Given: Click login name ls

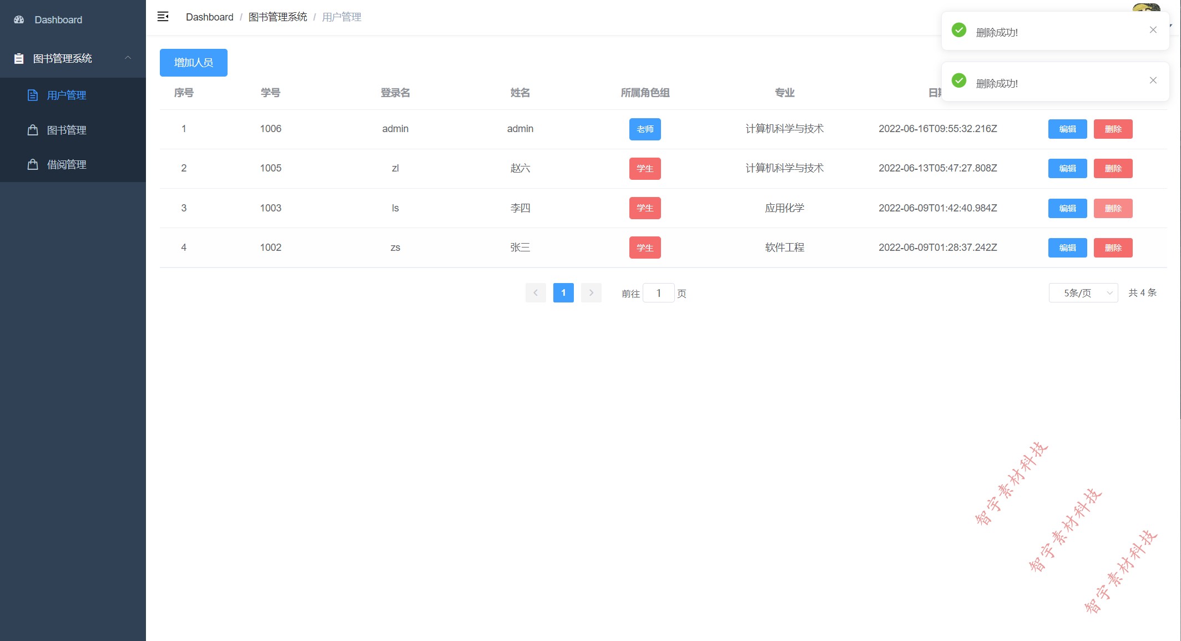Looking at the screenshot, I should coord(395,208).
